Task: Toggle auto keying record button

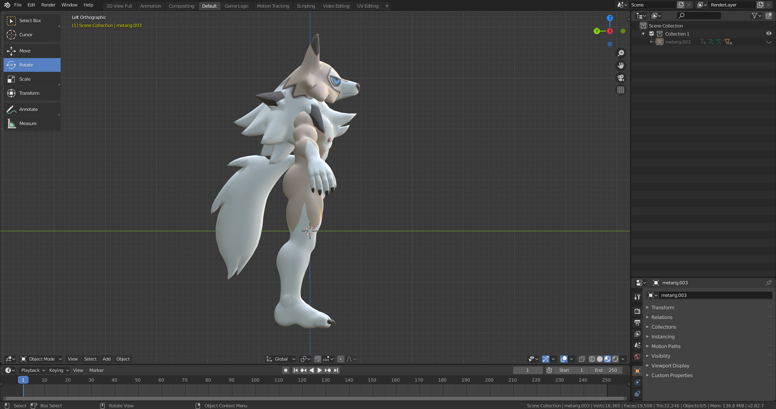Action: click(286, 370)
